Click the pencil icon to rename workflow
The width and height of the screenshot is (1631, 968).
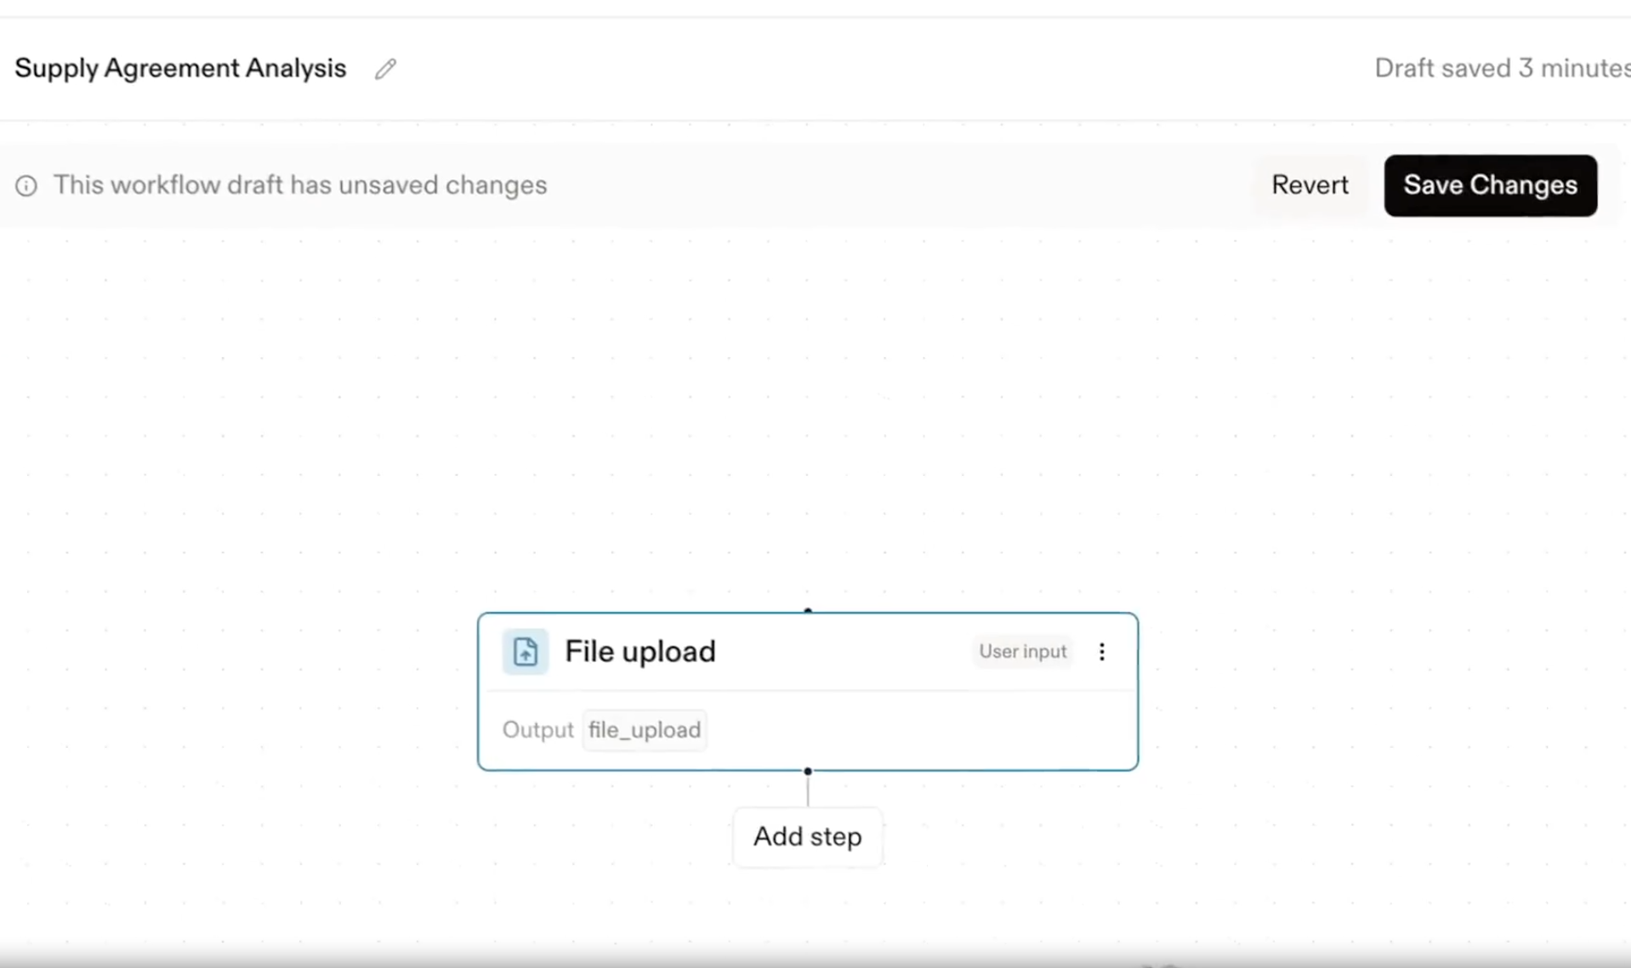tap(385, 69)
